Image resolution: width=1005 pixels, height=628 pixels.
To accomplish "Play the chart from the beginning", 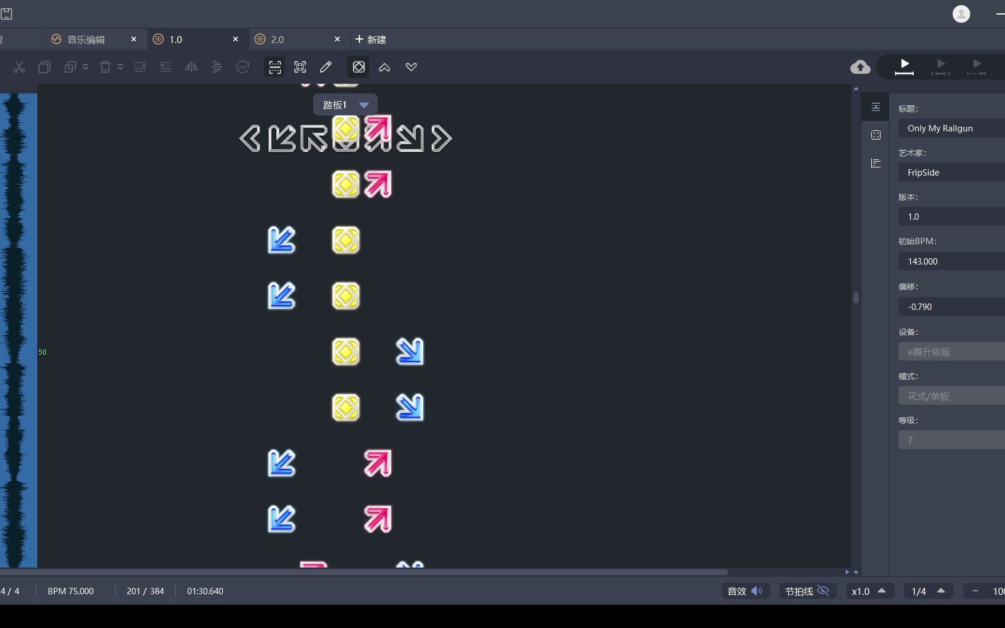I will (x=904, y=67).
